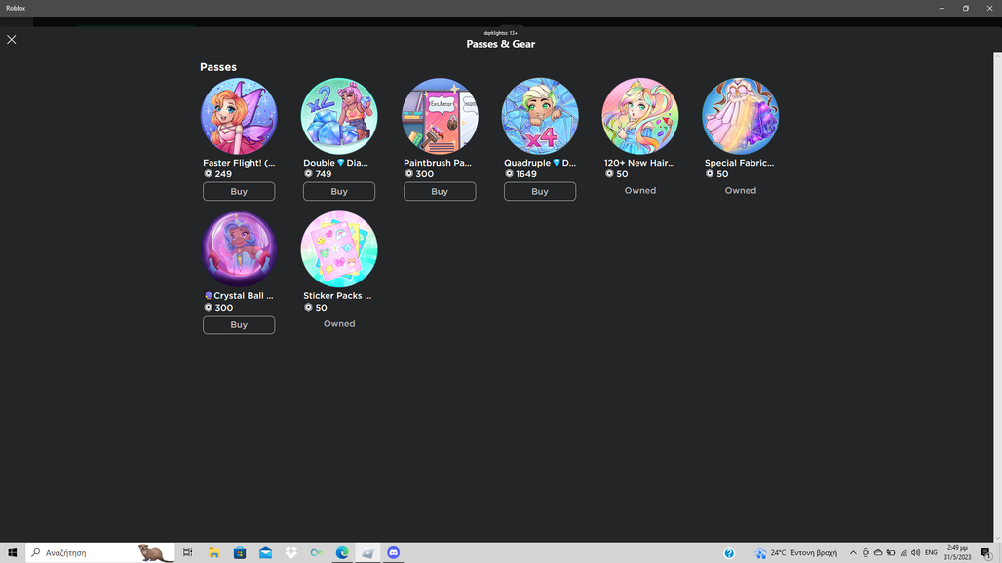Select the 'Double Dia...' pass title

click(335, 163)
